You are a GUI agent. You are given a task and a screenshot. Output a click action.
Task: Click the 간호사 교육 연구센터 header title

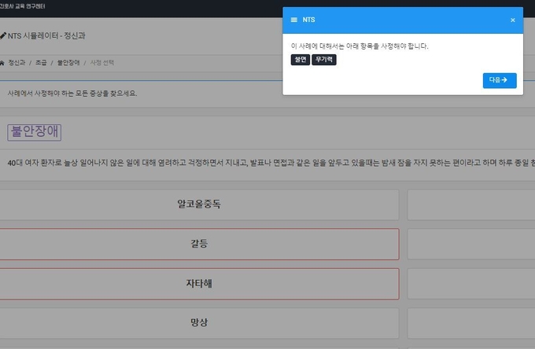coord(22,6)
